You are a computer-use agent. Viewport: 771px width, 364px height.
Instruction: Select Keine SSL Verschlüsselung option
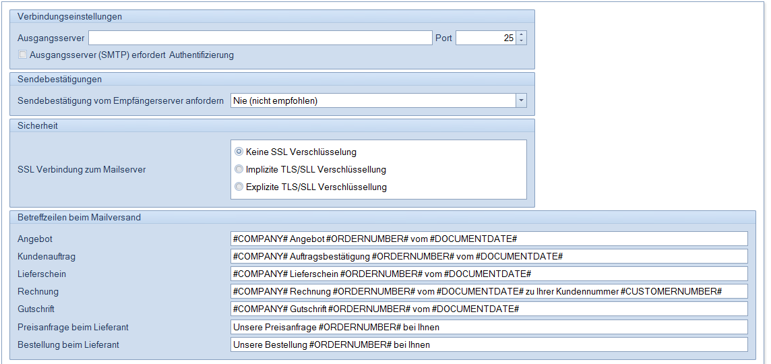(x=239, y=152)
